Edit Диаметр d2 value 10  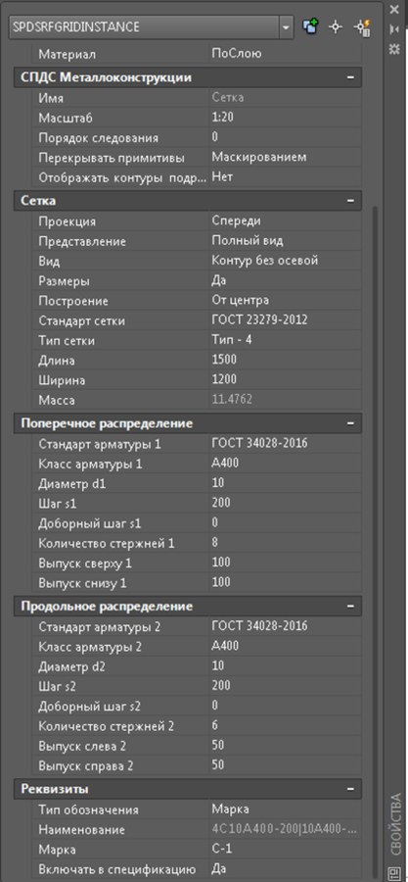[x=285, y=666]
